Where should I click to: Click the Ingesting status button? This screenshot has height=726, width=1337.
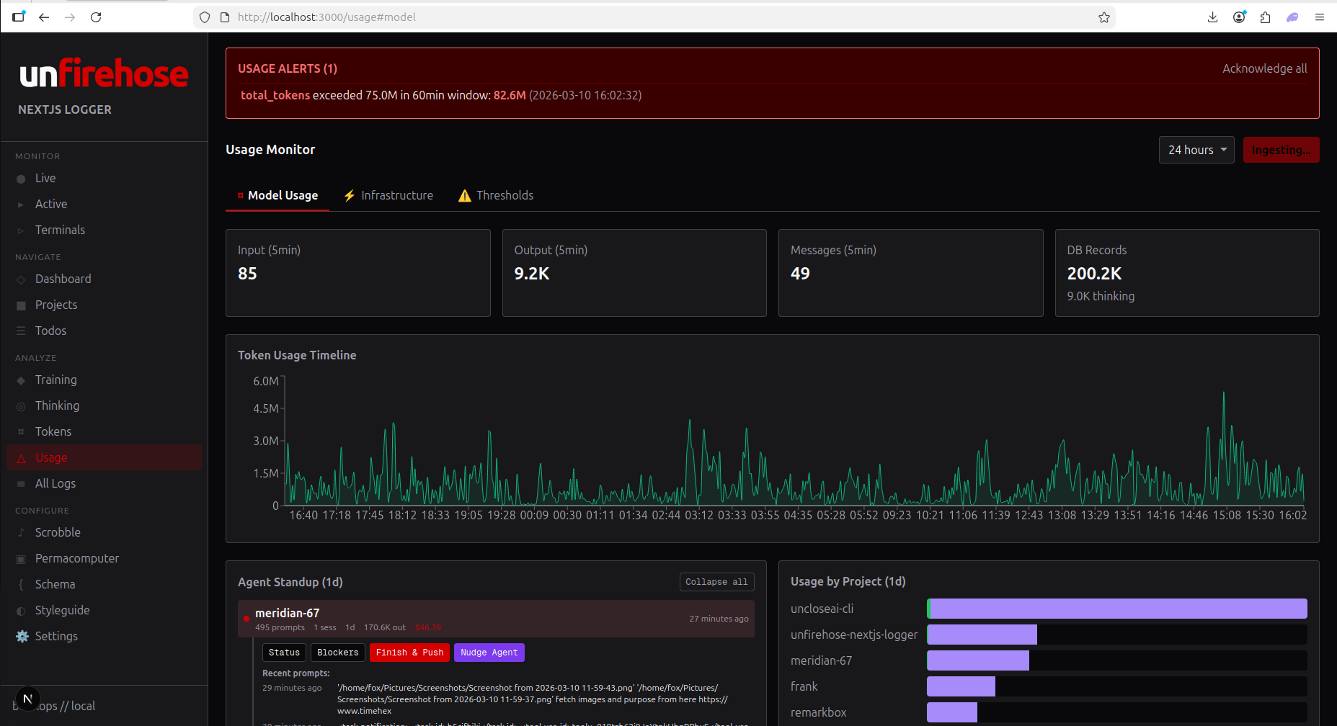1280,150
